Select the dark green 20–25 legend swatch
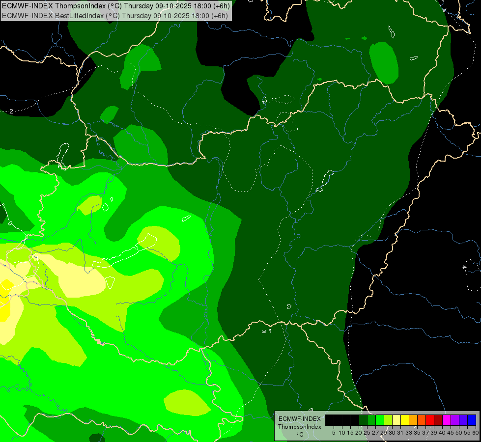481x442 pixels. [363, 420]
